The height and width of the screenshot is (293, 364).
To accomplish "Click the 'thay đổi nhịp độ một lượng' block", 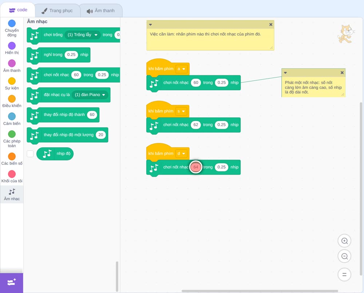I will click(x=68, y=135).
